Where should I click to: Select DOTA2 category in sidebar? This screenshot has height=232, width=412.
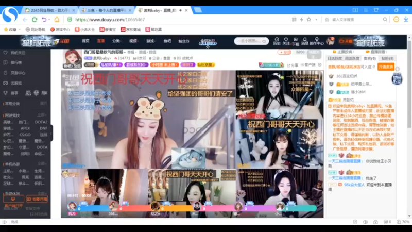(41, 122)
